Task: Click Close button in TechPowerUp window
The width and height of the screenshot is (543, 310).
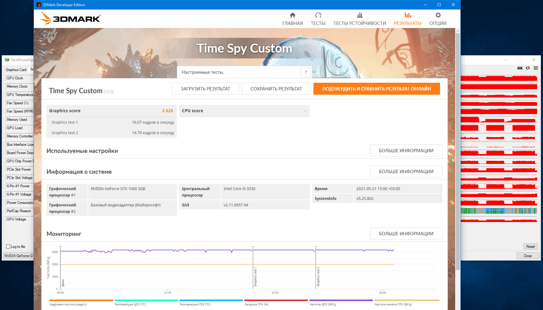Action: tap(528, 256)
